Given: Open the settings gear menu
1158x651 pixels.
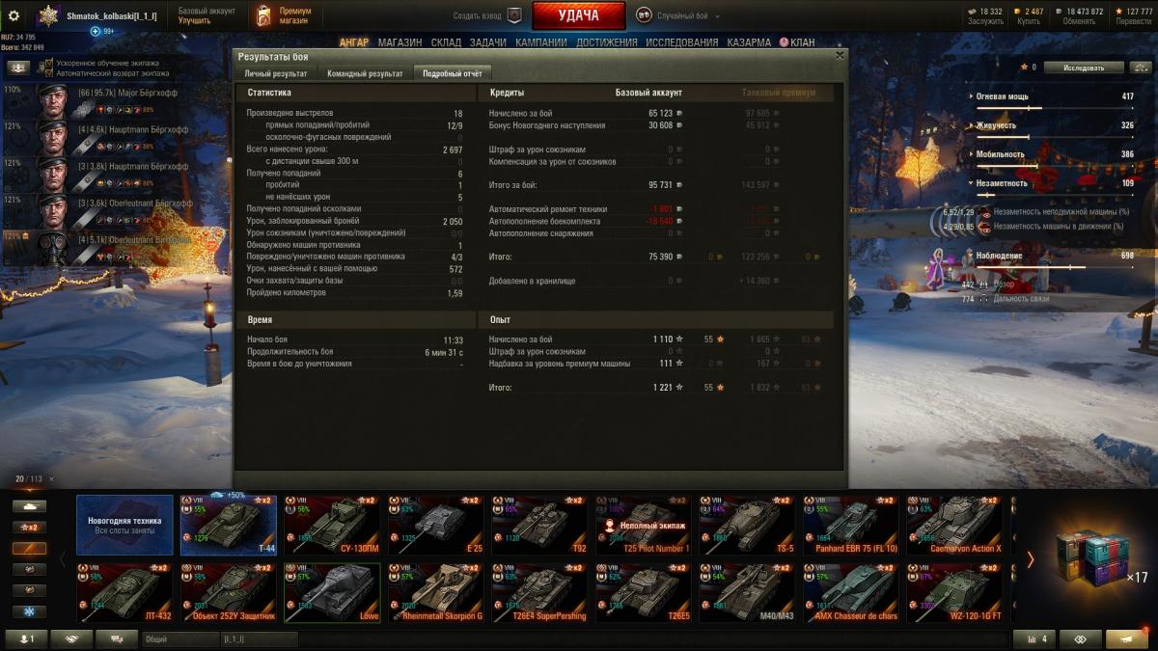Looking at the screenshot, I should tap(14, 15).
